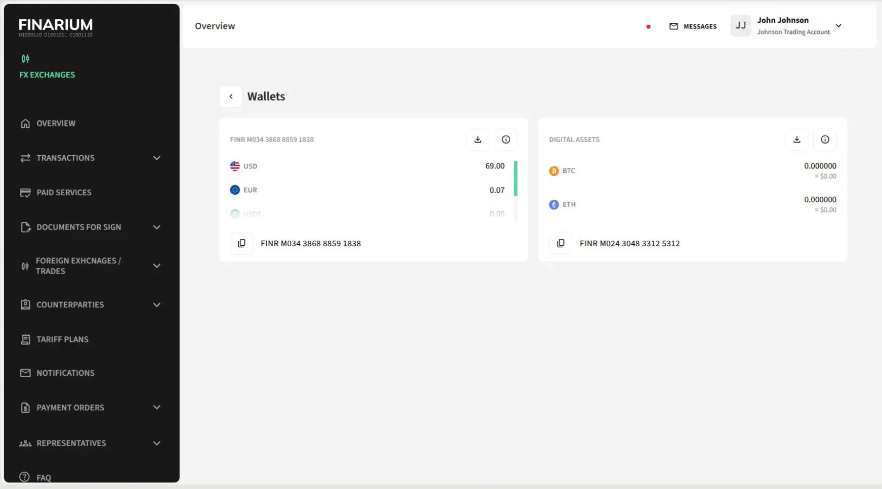Click the FX EXCHANGES link
Image resolution: width=882 pixels, height=489 pixels.
[x=47, y=75]
